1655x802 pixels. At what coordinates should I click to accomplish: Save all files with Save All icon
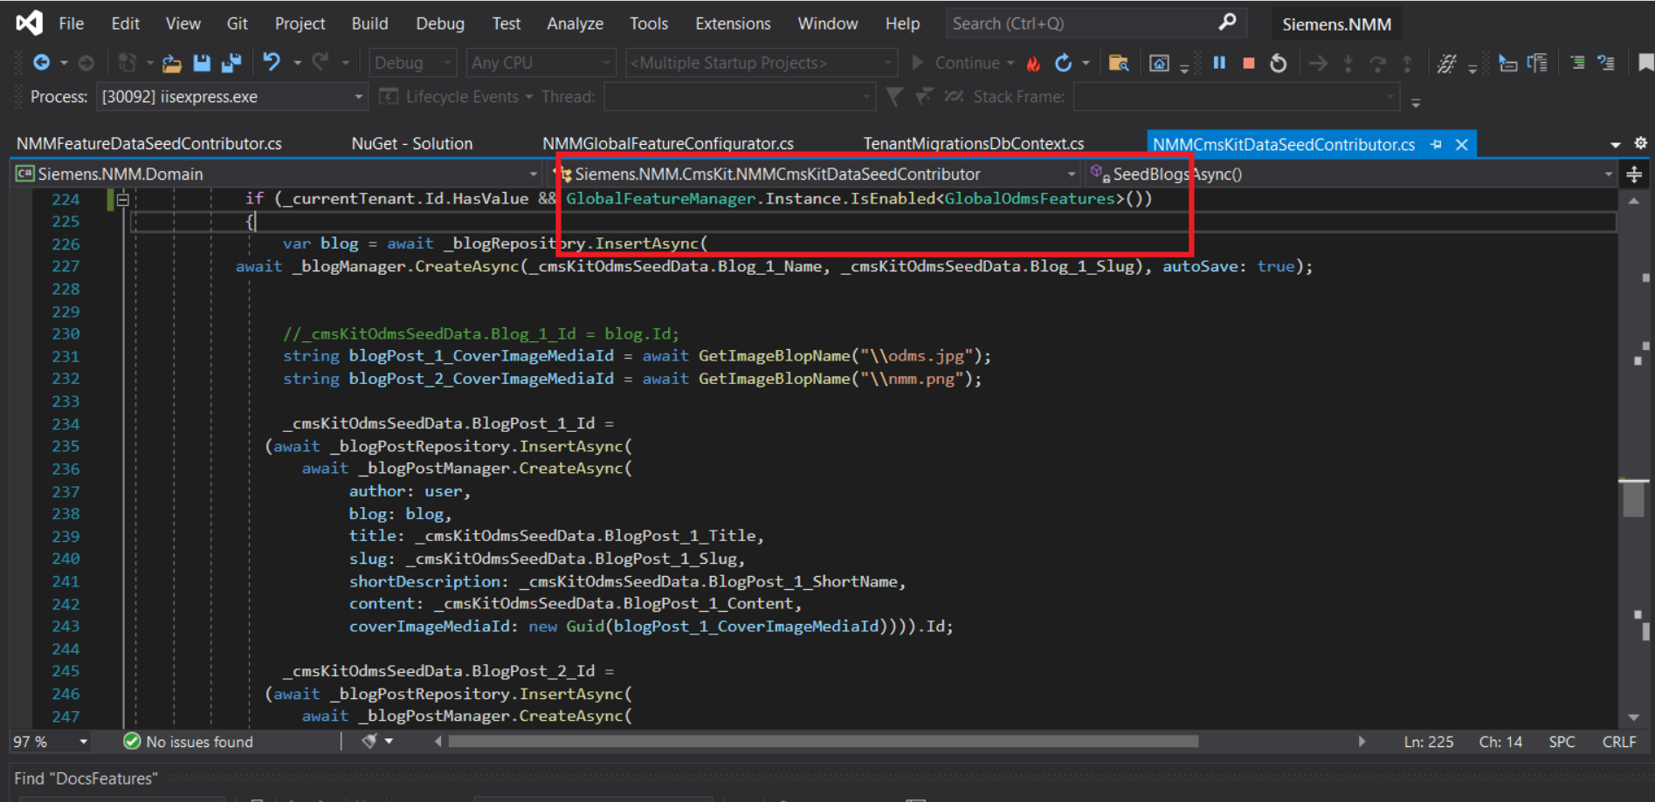click(x=231, y=63)
